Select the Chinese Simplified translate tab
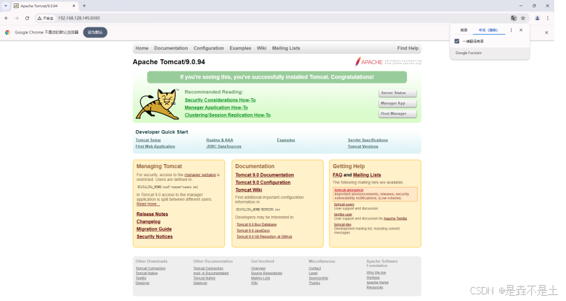This screenshot has width=566, height=301. [x=488, y=30]
